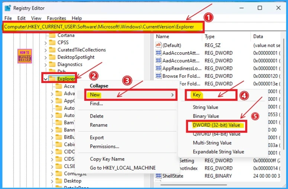The width and height of the screenshot is (288, 189).
Task: Click the Browse For Fold... DWORD icon
Action: click(x=158, y=76)
